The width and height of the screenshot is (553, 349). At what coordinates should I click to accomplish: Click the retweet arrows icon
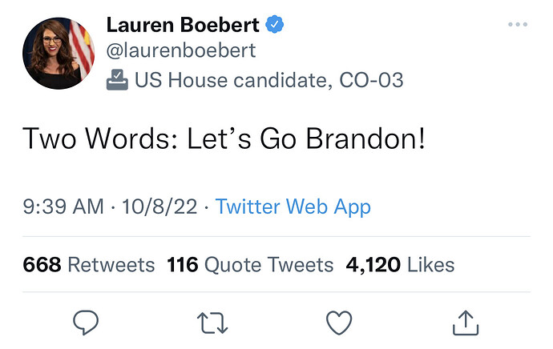tap(212, 323)
